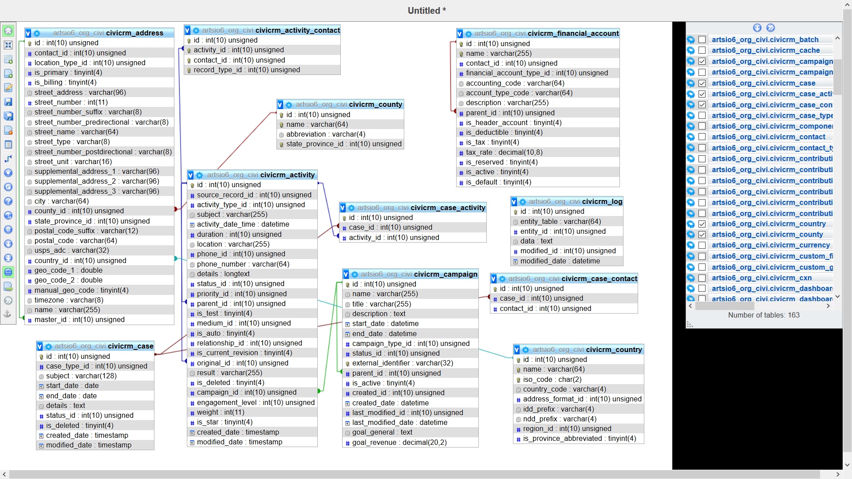Image resolution: width=852 pixels, height=479 pixels.
Task: Click the page bottom horizontal scrollbar
Action: click(x=414, y=474)
